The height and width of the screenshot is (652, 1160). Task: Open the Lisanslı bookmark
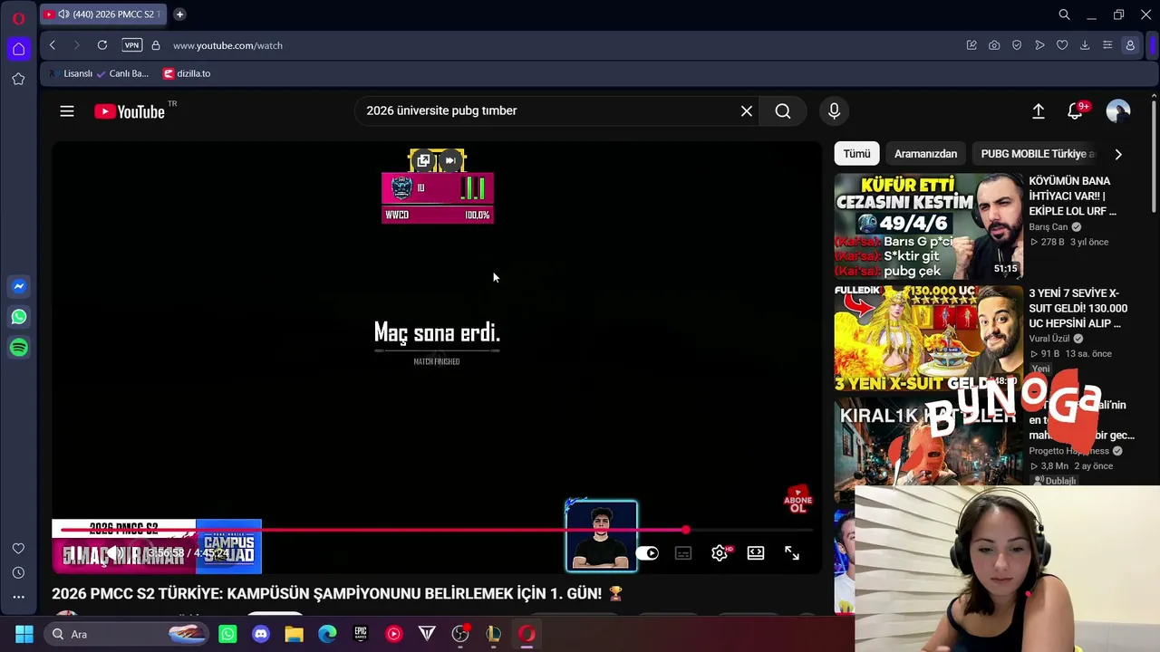(x=71, y=73)
